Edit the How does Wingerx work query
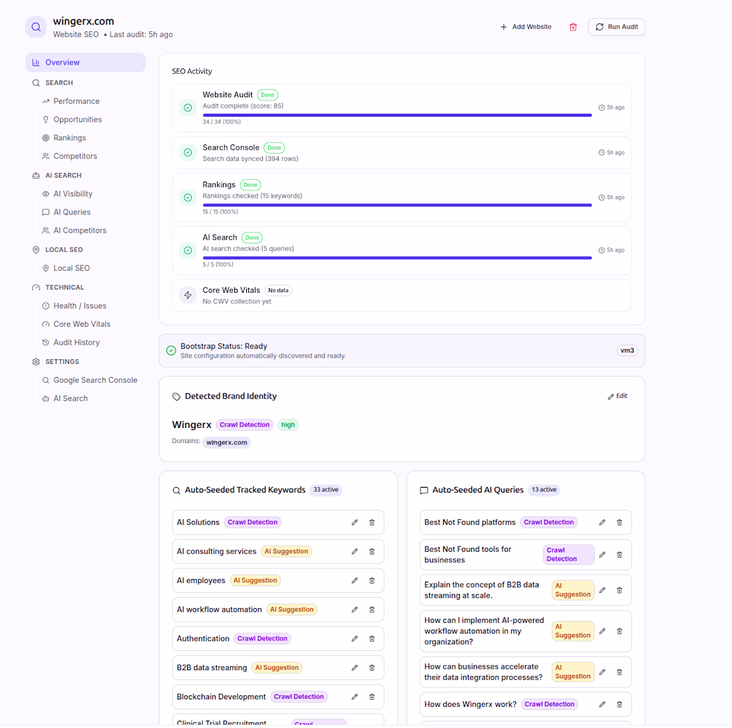 tap(602, 704)
